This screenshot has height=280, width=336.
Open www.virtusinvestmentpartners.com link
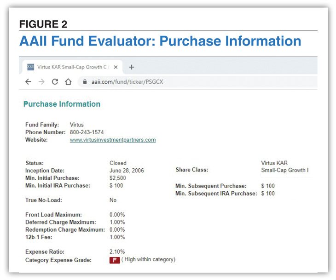click(113, 140)
